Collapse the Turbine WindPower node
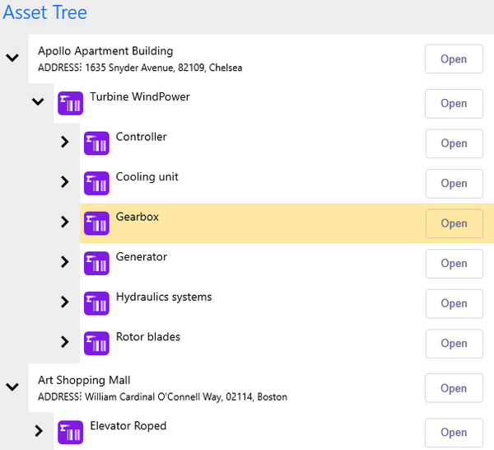Screen dimensions: 494x450 pos(38,101)
